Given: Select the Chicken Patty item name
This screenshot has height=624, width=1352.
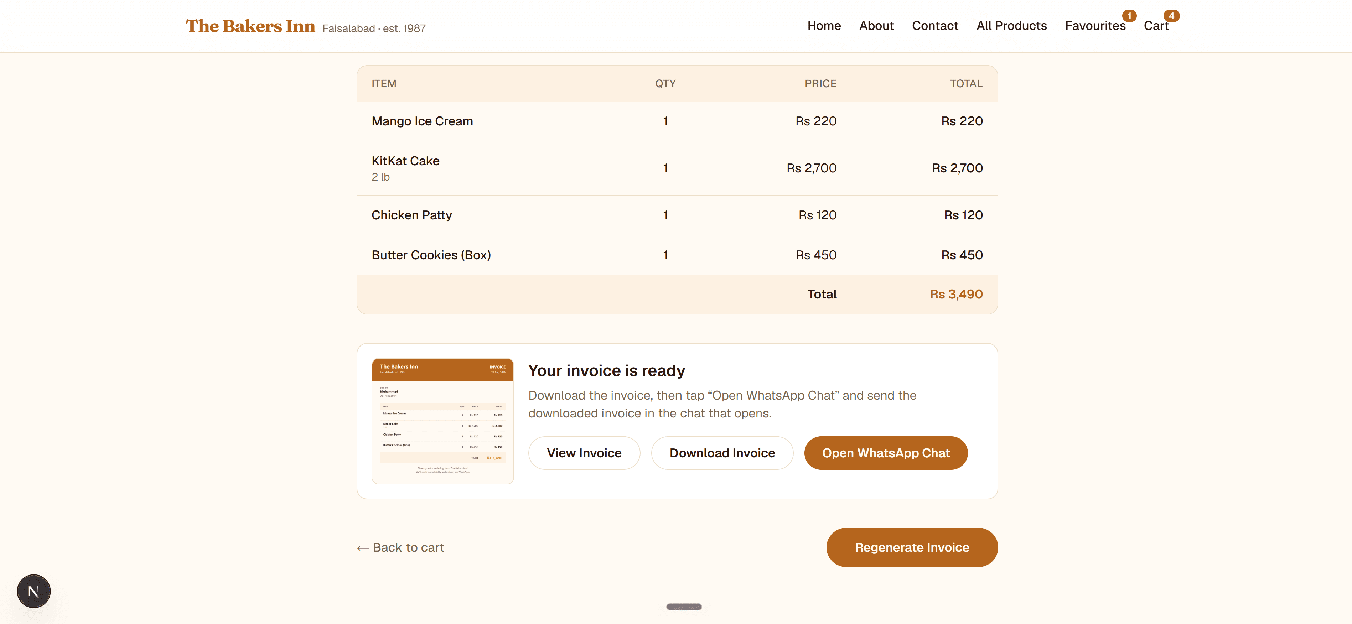Looking at the screenshot, I should (x=412, y=215).
